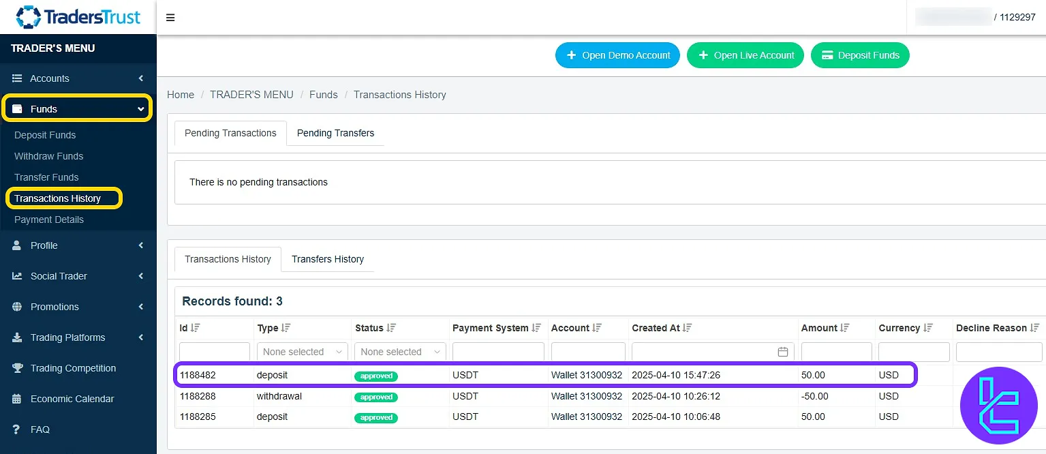Screen dimensions: 1046x454
Task: Open Deposit Funds in sidebar
Action: pos(45,135)
